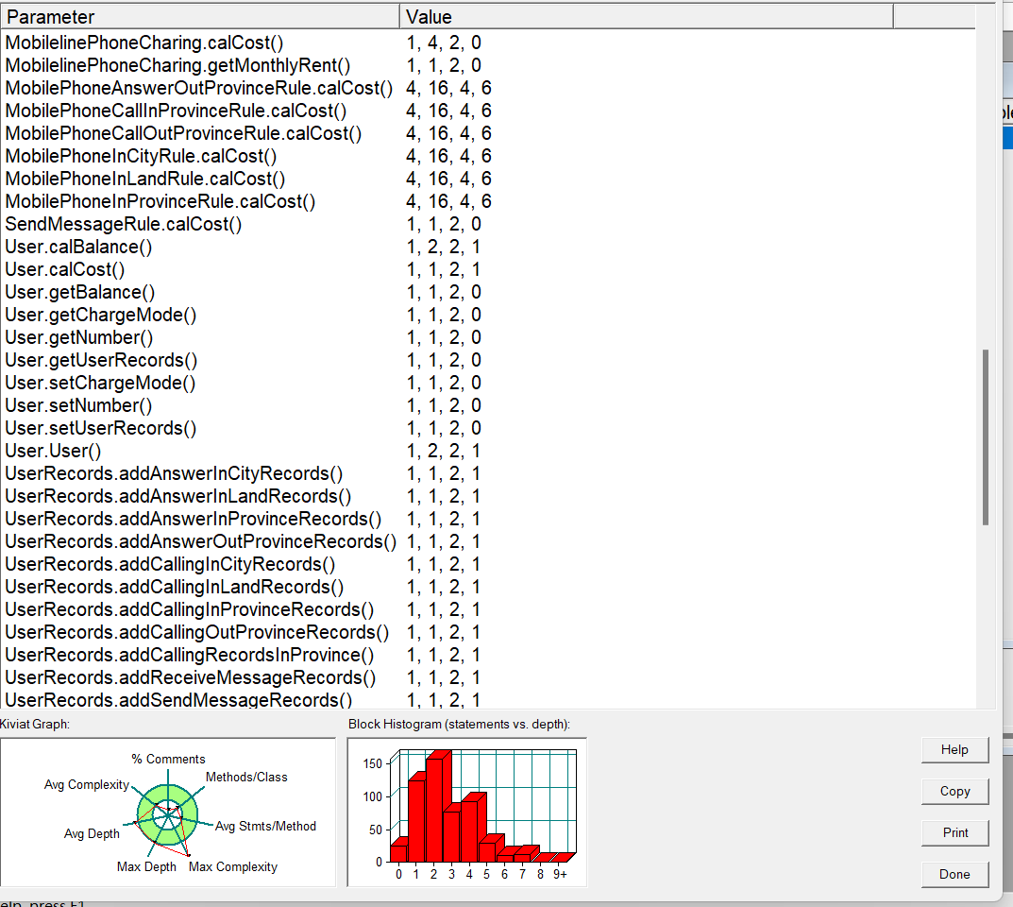1013x907 pixels.
Task: Select the User.getUserRecords() row
Action: [488, 360]
